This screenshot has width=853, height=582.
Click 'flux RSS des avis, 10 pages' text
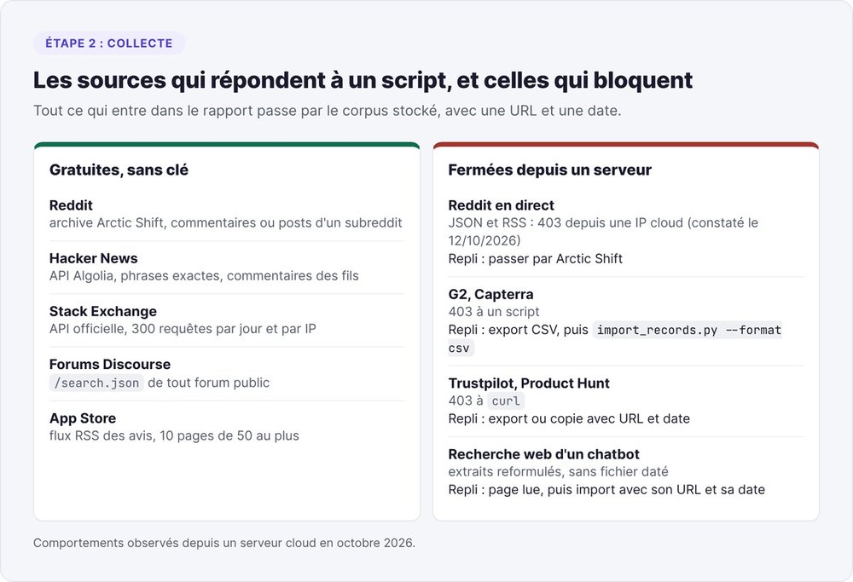174,435
